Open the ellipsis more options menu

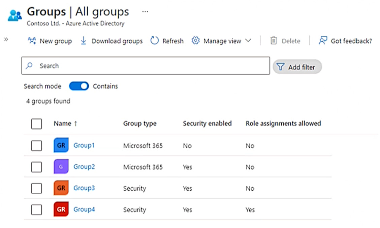point(145,11)
